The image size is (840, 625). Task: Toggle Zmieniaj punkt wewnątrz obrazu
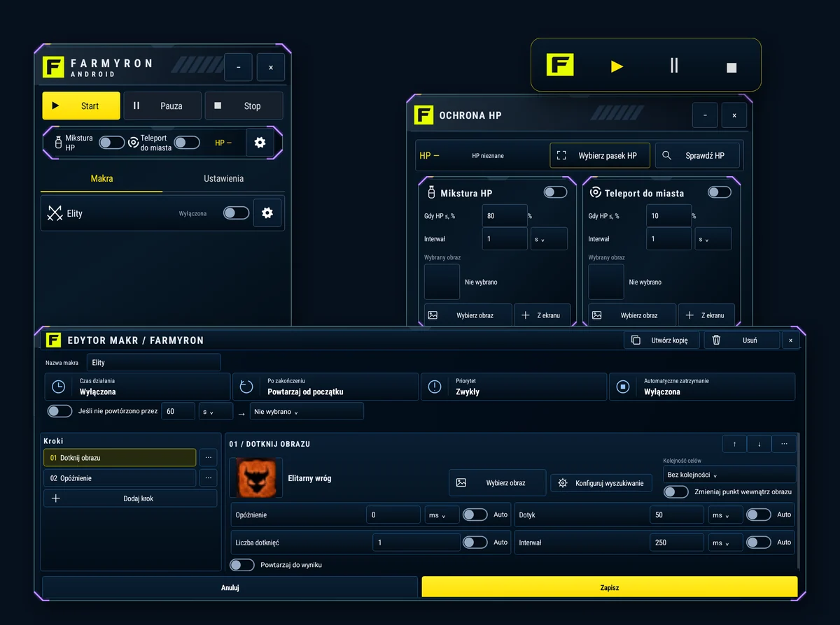click(x=676, y=492)
